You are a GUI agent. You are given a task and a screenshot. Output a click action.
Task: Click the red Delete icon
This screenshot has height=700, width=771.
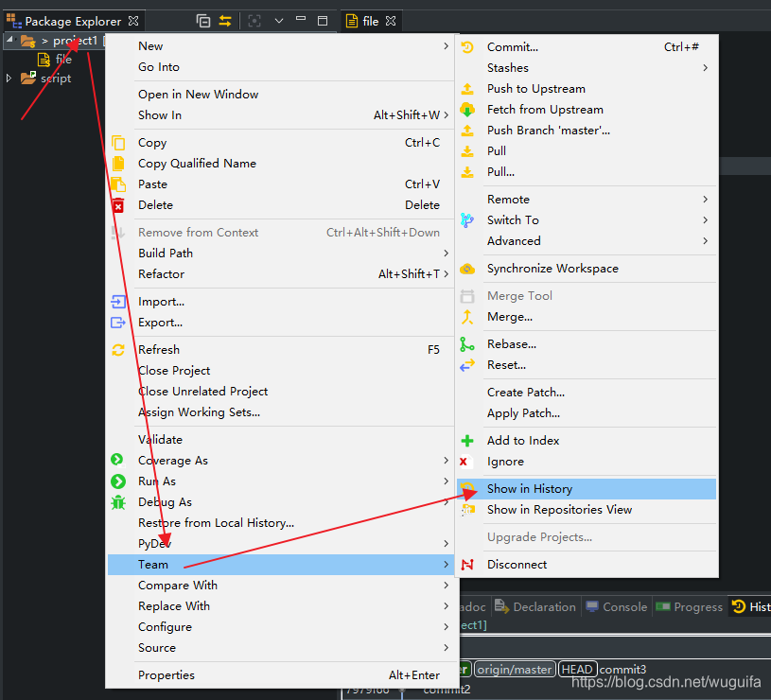coord(118,205)
